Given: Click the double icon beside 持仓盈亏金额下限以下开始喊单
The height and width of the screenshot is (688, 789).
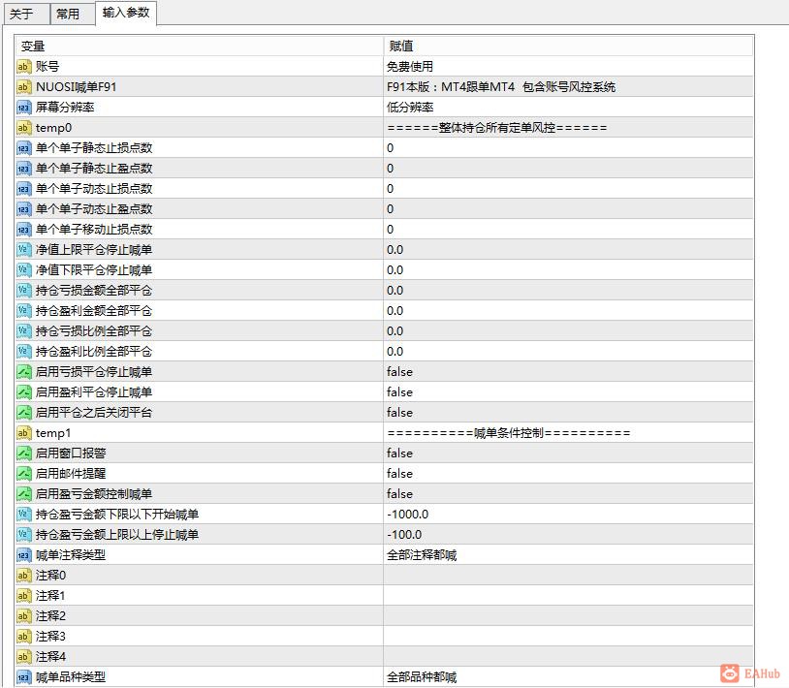Looking at the screenshot, I should [23, 514].
